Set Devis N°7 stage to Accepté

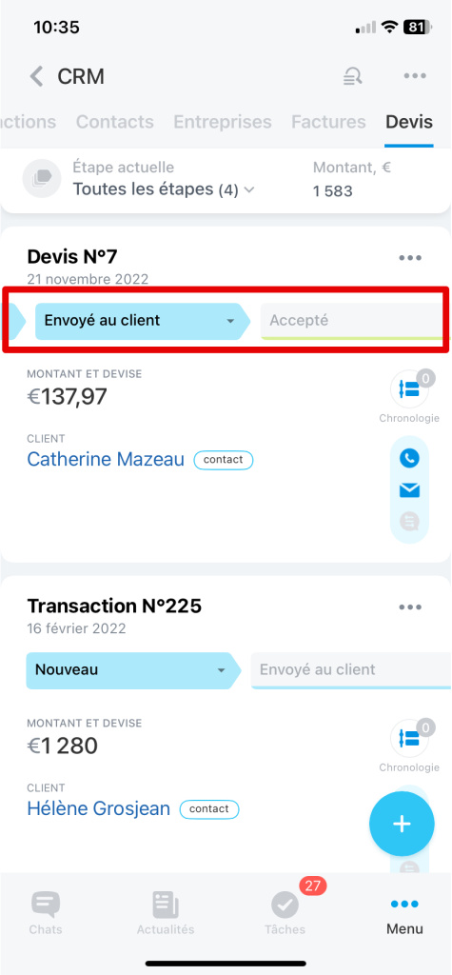[x=355, y=321]
